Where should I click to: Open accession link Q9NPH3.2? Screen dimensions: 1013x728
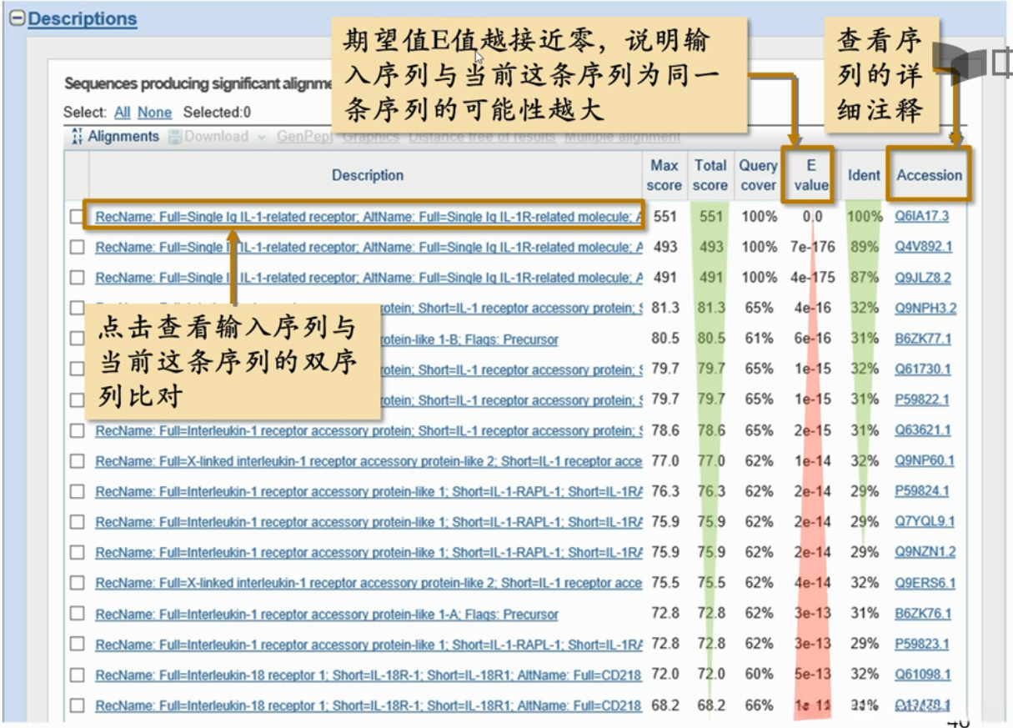925,309
